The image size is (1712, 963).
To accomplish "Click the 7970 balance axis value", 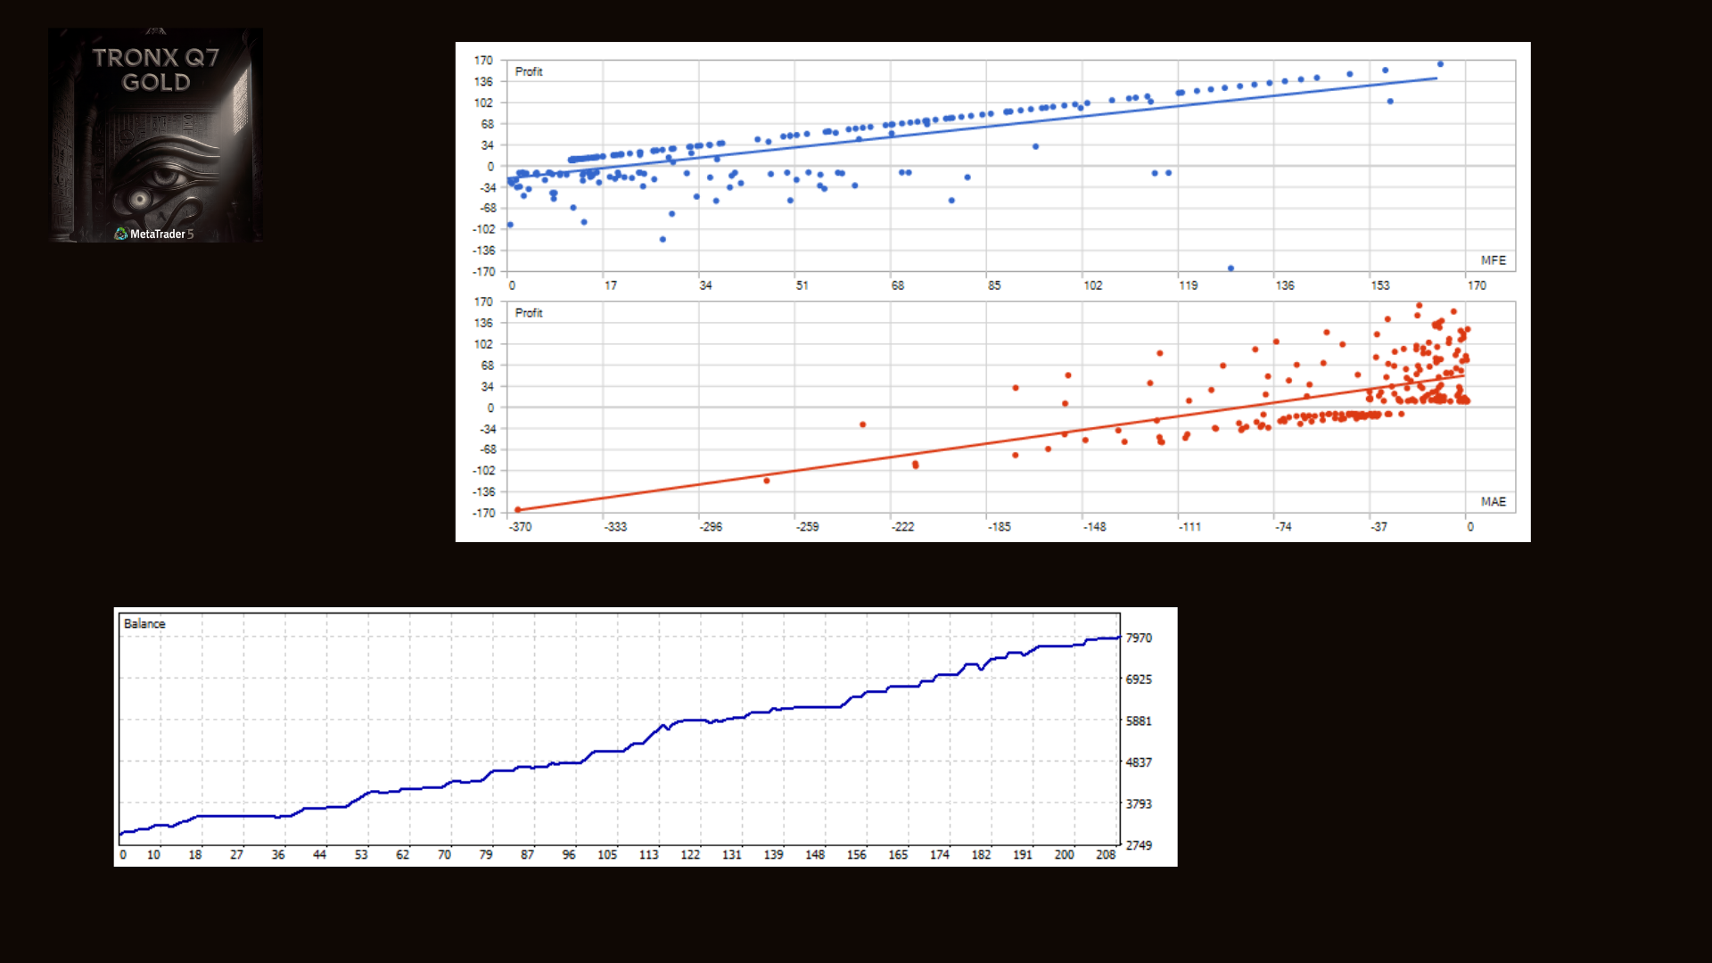I will [1139, 638].
